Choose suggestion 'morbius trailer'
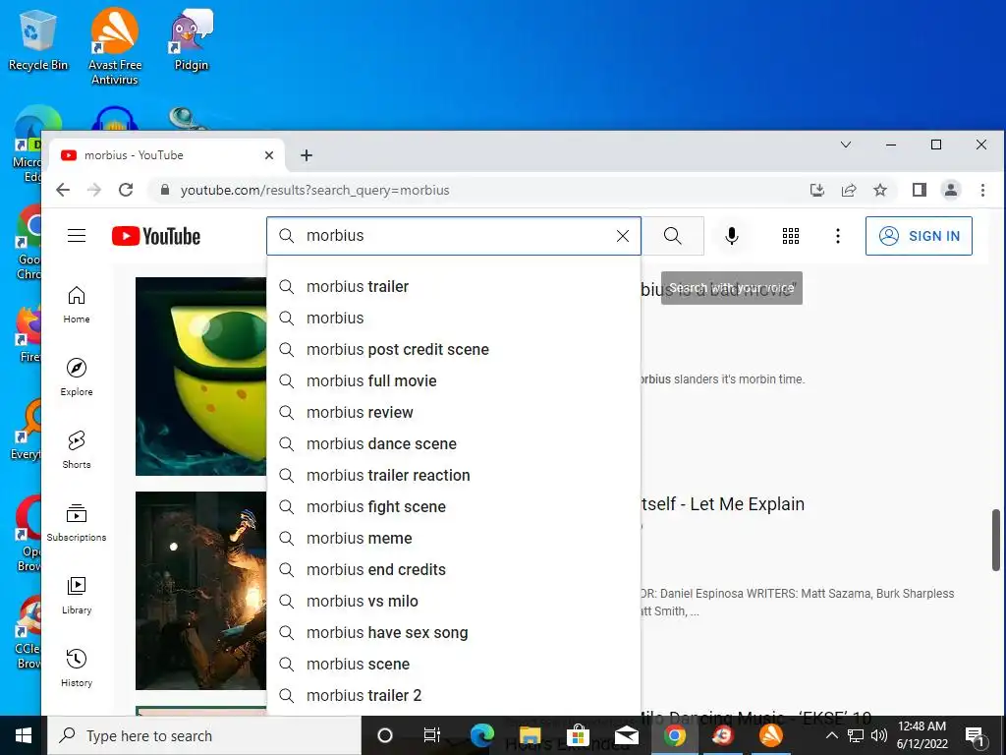Viewport: 1006px width, 755px height. 454,286
